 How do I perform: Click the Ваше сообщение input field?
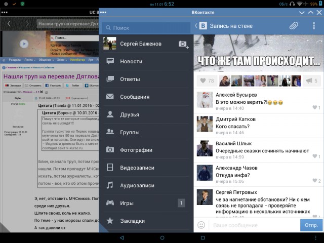pyautogui.click(x=255, y=225)
